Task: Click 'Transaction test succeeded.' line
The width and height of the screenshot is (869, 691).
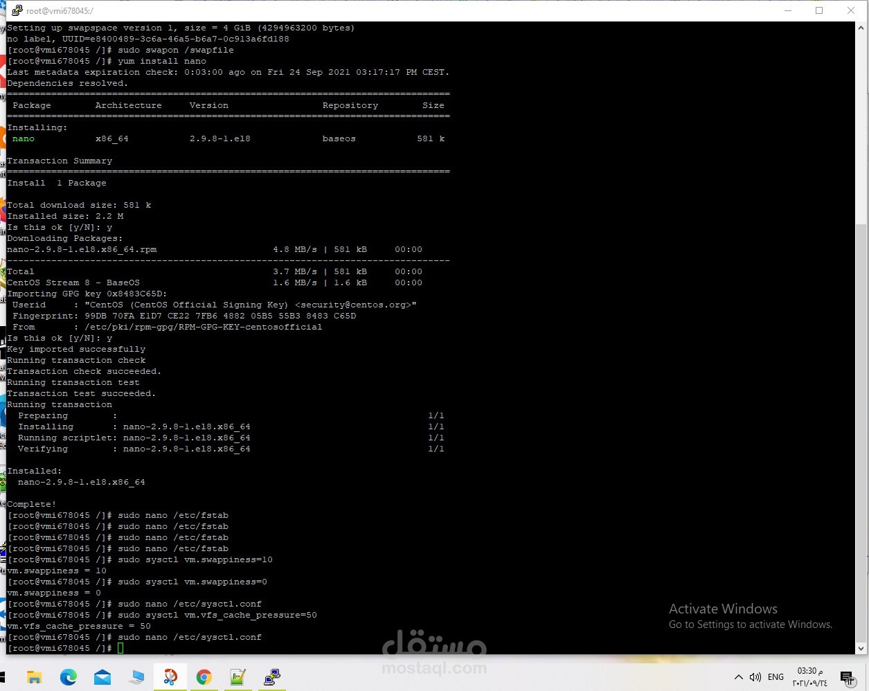Action: tap(82, 393)
